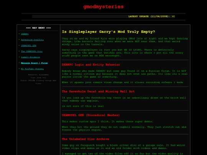Open the Message Board / Forum link
Viewport: 207px width, 155px height.
34,63
